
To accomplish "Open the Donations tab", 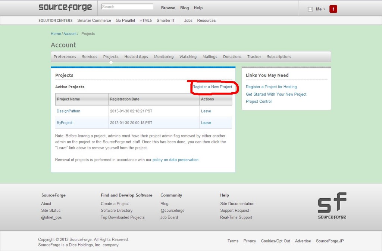I will [x=232, y=57].
